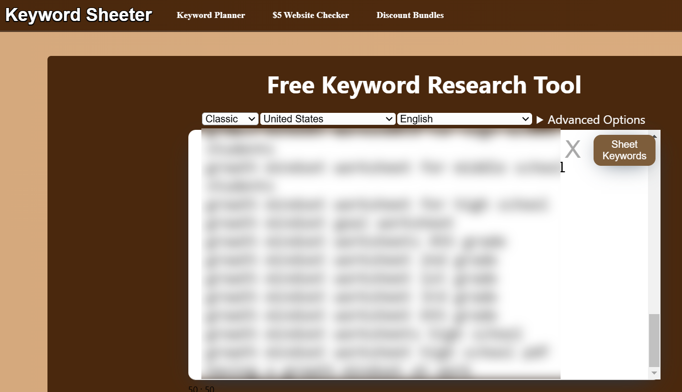Clear keywords with the X icon
The width and height of the screenshot is (682, 392).
pyautogui.click(x=573, y=150)
